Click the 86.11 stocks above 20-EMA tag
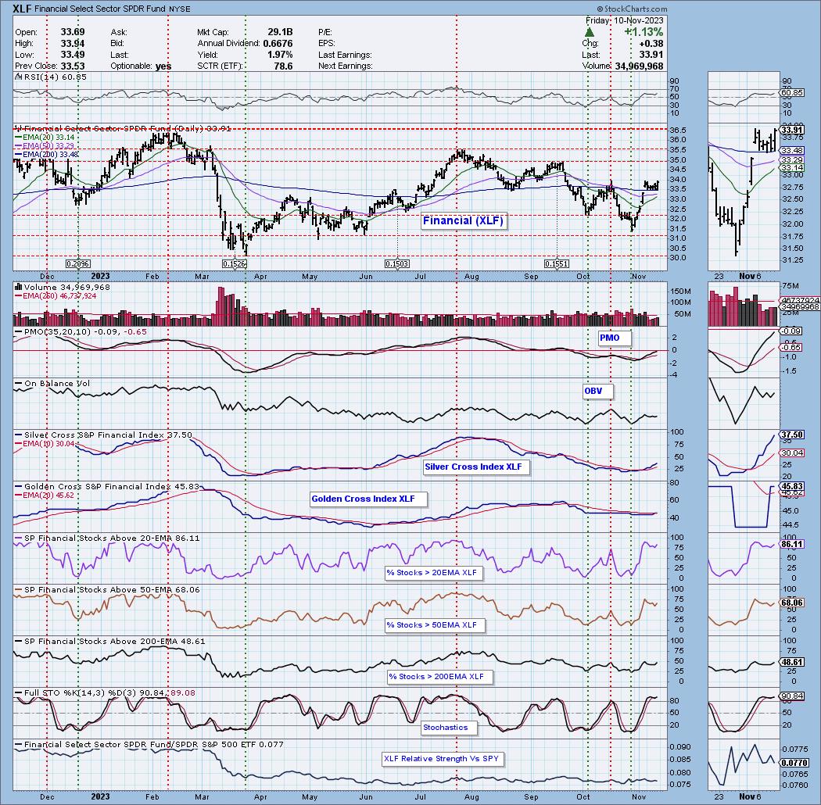 (x=791, y=544)
